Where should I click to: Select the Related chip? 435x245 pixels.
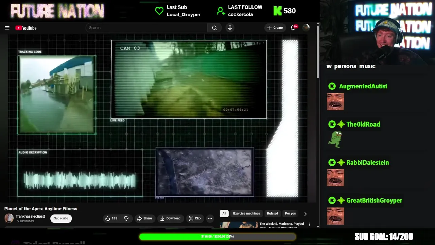tap(272, 213)
